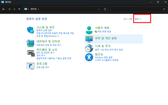Image resolution: width=168 pixels, height=105 pixels.
Task: Click the search control panel field
Action: tap(139, 9)
